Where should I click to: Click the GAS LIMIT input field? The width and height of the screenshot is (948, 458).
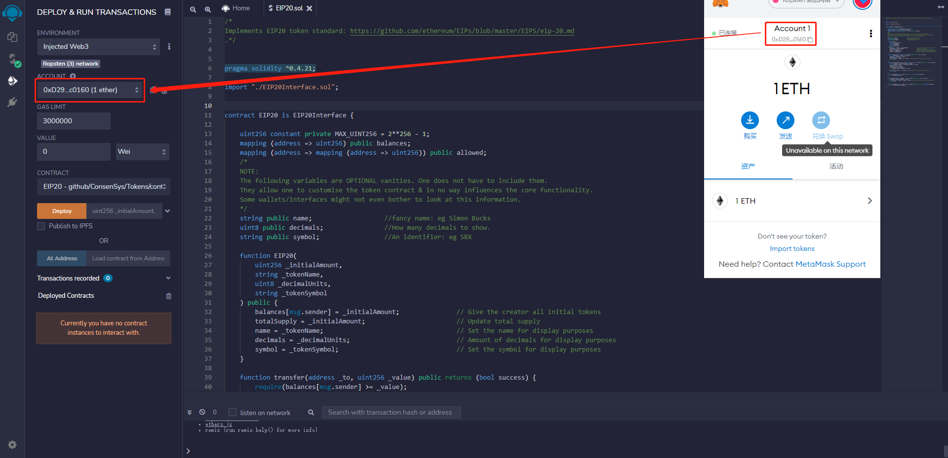click(x=74, y=121)
